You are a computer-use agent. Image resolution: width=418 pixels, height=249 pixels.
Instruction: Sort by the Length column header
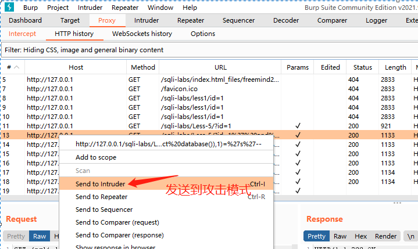click(x=395, y=67)
